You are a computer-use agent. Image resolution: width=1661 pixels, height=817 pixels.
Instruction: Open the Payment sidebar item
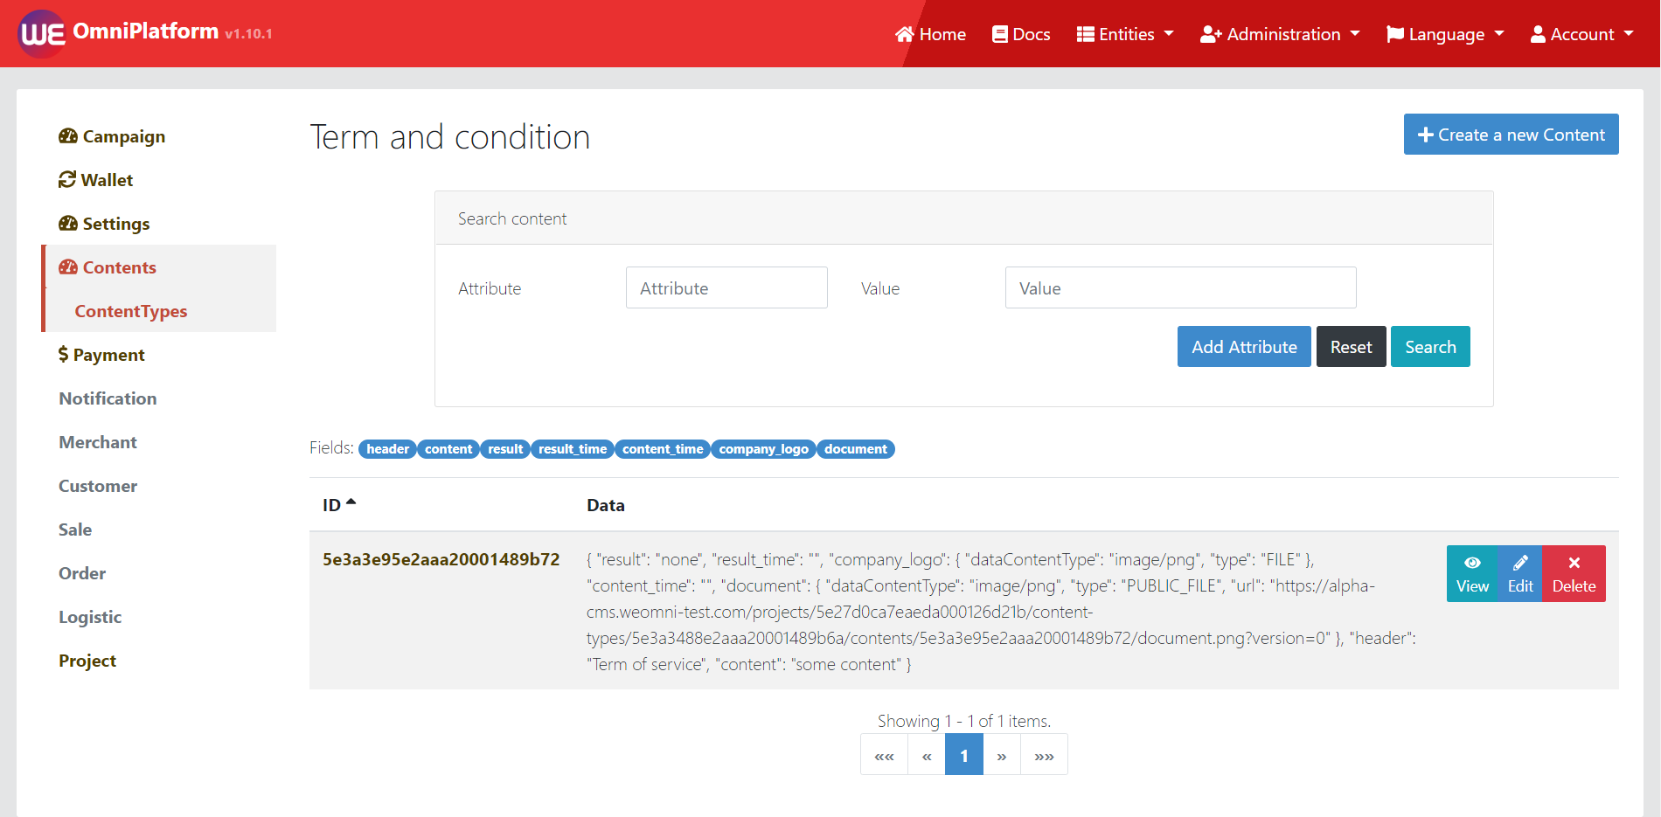[101, 355]
